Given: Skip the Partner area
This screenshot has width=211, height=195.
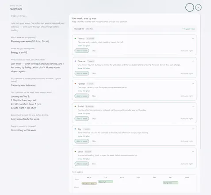Looking at the screenshot, I should click(x=94, y=96).
